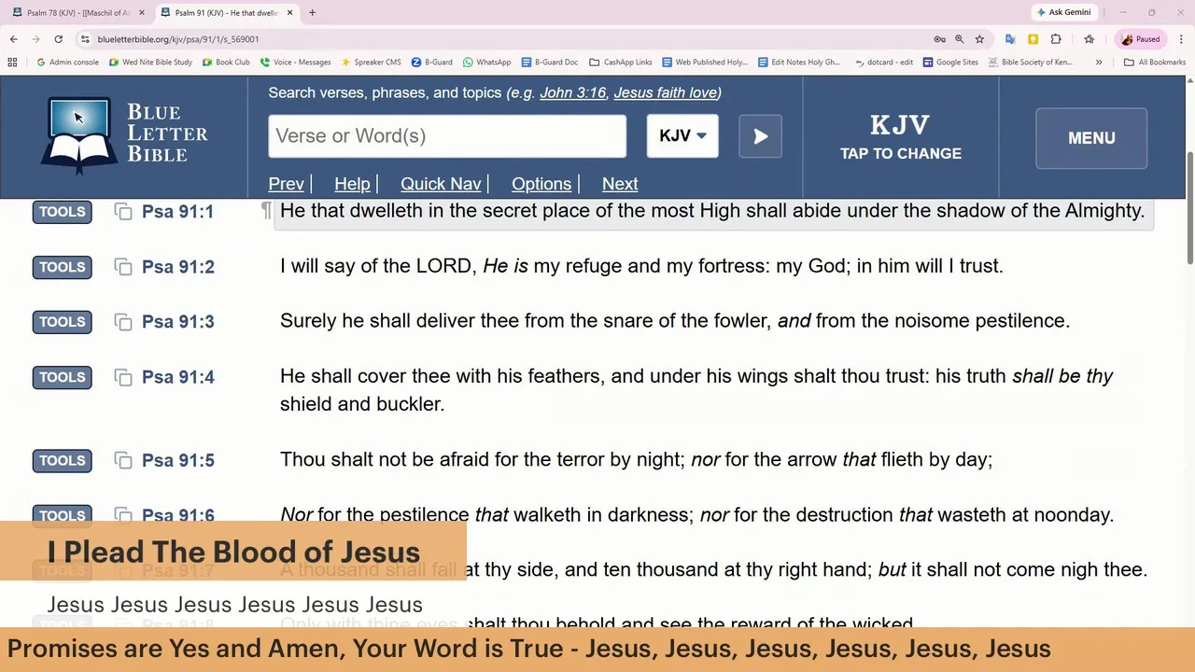Tap KJV TAP TO CHANGE
Viewport: 1195px width, 672px height.
[901, 138]
